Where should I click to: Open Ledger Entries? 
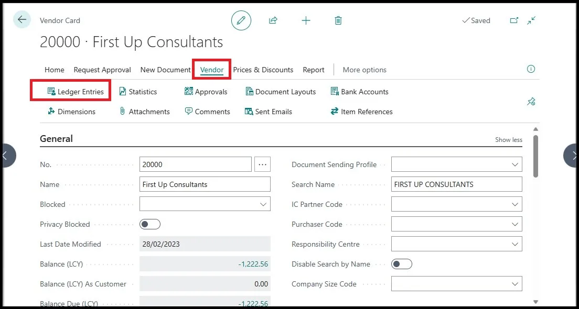click(76, 92)
